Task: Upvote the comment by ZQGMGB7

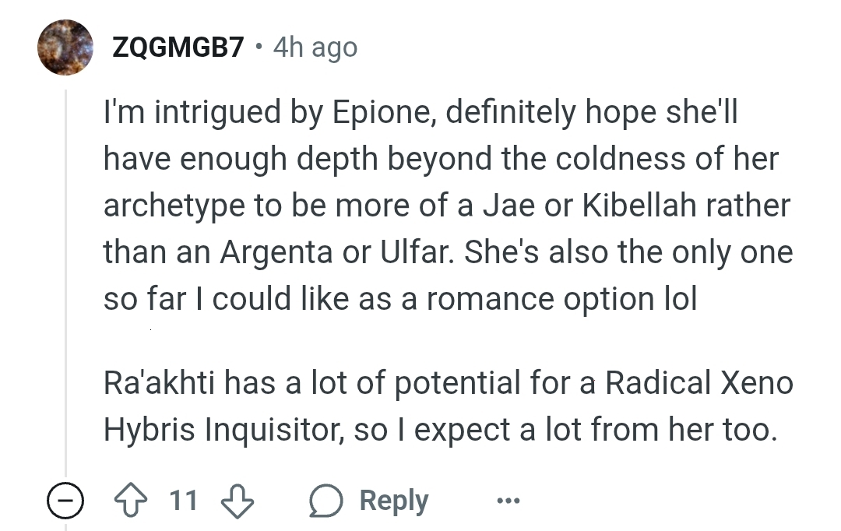Action: [x=131, y=501]
